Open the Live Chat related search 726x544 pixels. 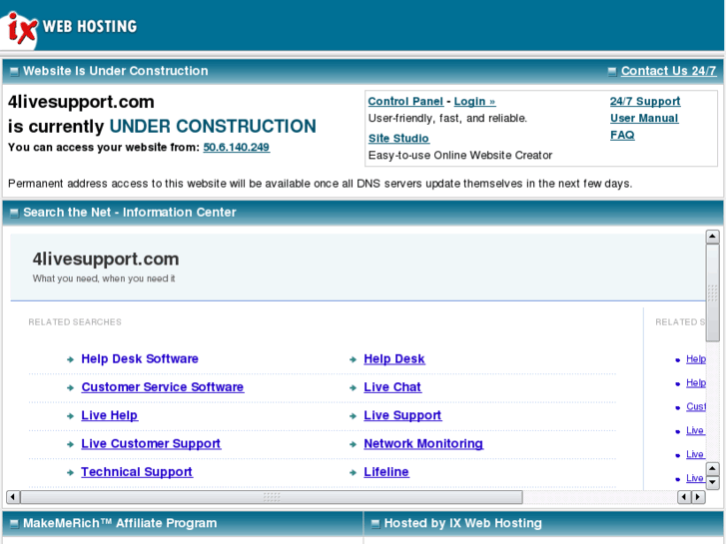coord(392,387)
